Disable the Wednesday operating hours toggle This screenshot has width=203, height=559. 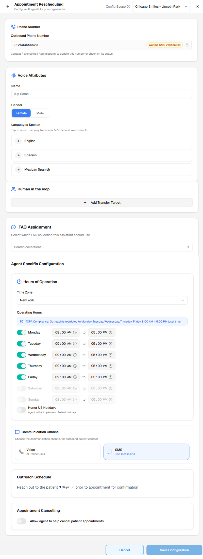click(x=22, y=355)
